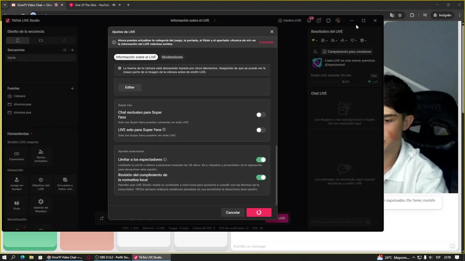465x261 pixels.
Task: Open Galería de Regalos
Action: tap(41, 206)
